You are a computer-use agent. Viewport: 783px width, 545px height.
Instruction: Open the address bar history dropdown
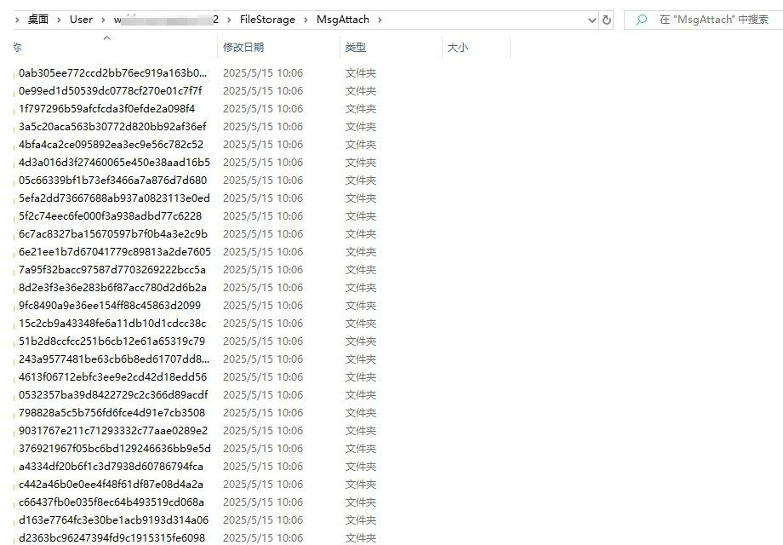pos(592,20)
